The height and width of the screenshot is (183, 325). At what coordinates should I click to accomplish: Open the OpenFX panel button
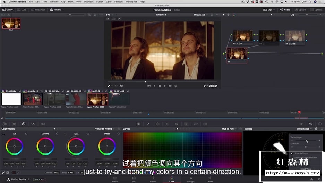(300, 10)
